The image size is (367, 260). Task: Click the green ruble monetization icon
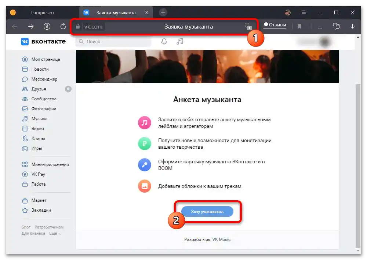[x=144, y=144]
